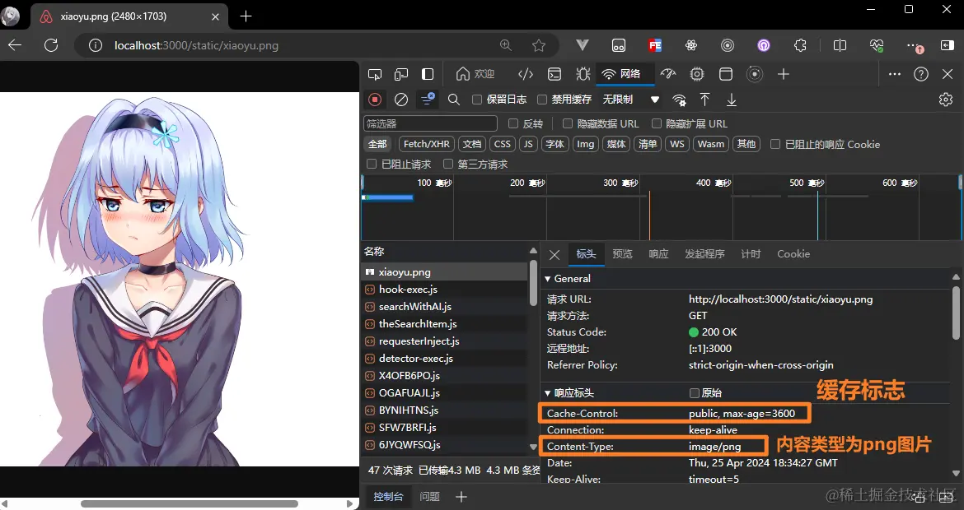Click the image horizontal scrollbar thumb
The height and width of the screenshot is (510, 964).
[190, 504]
